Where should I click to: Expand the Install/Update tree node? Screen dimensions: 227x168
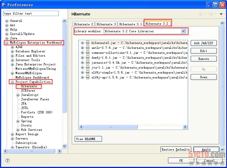tap(7, 34)
